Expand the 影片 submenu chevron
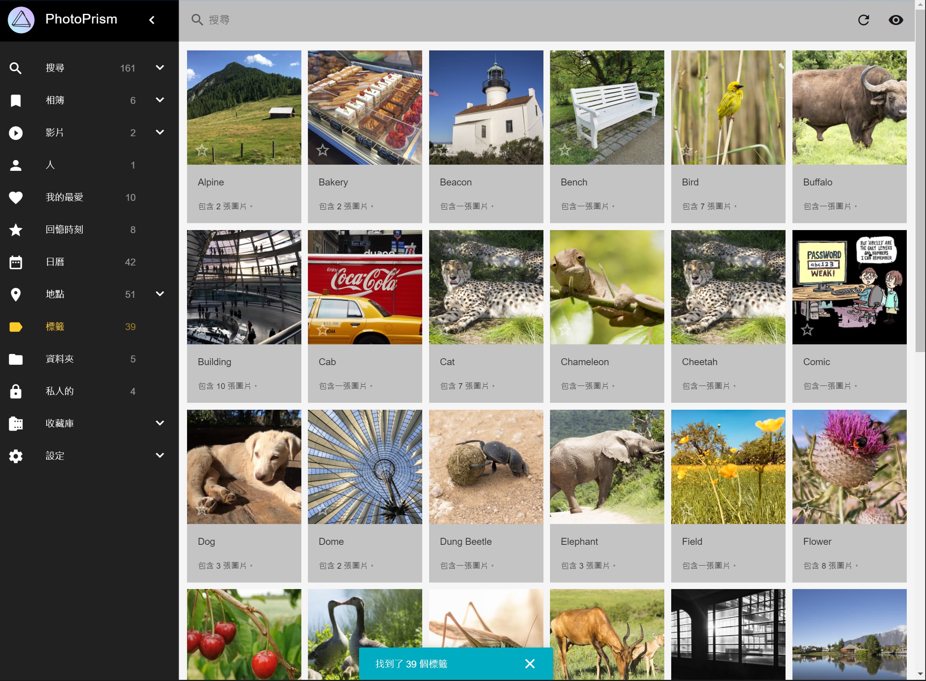 click(160, 132)
